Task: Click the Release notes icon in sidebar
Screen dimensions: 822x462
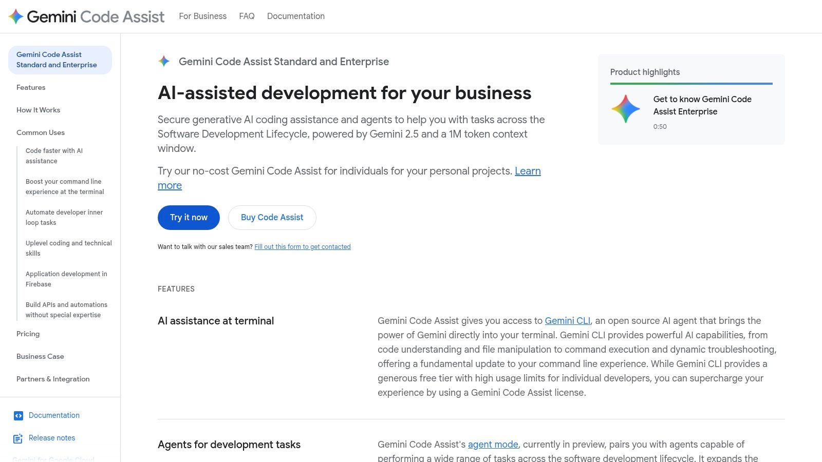Action: 18,438
